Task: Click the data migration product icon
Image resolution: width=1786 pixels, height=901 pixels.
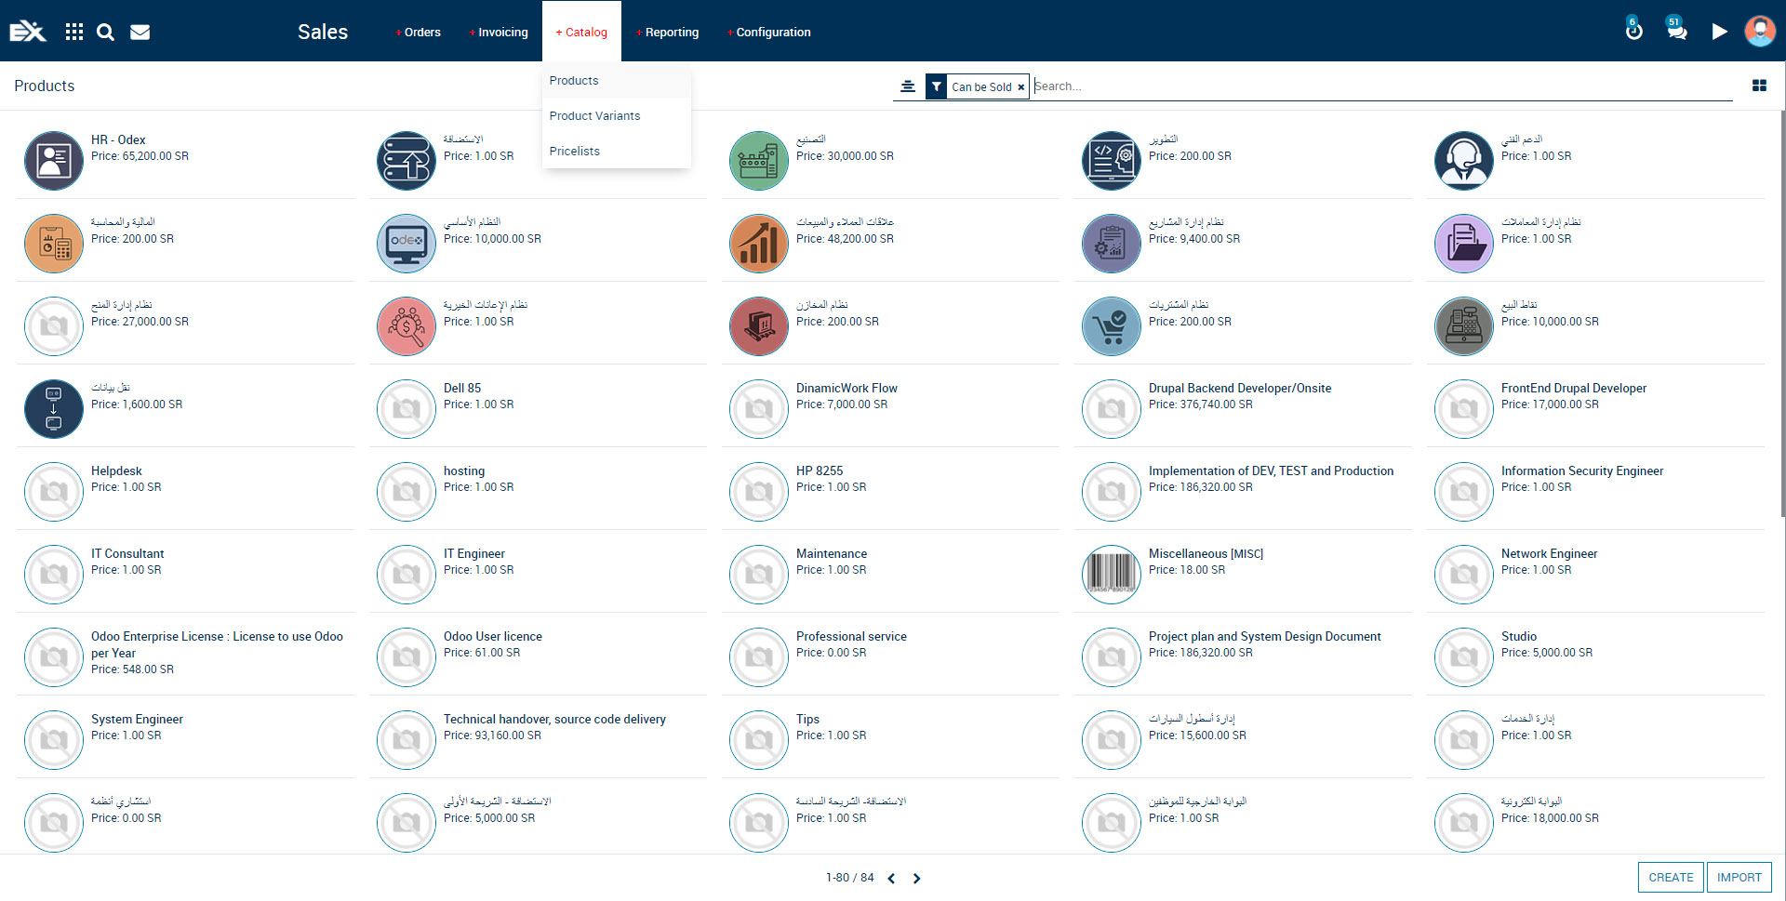Action: (54, 409)
